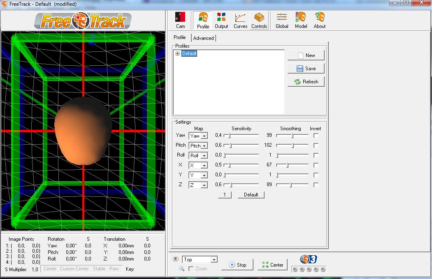The width and height of the screenshot is (432, 279).
Task: Stop head tracking
Action: click(x=237, y=265)
